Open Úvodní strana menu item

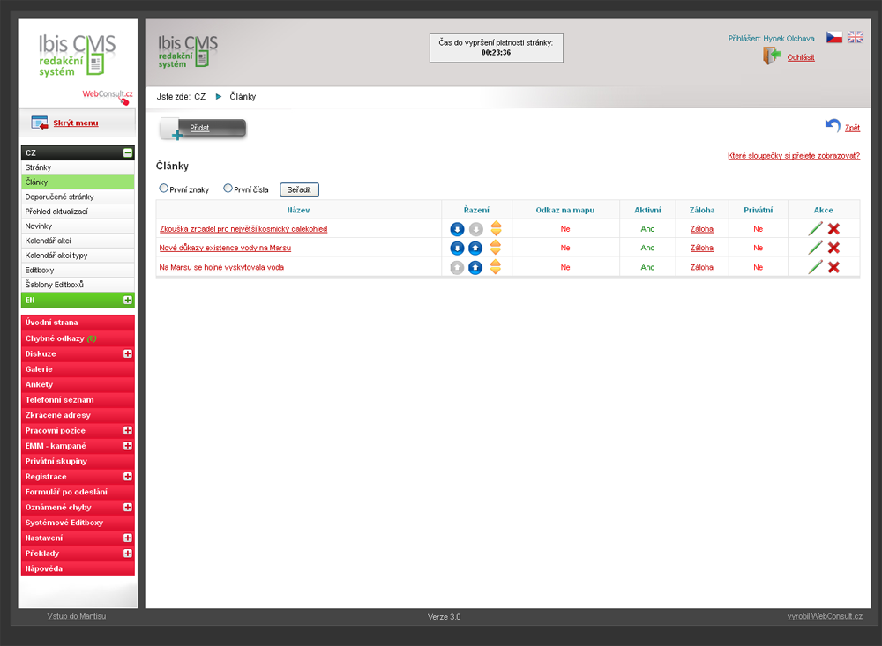(x=78, y=323)
